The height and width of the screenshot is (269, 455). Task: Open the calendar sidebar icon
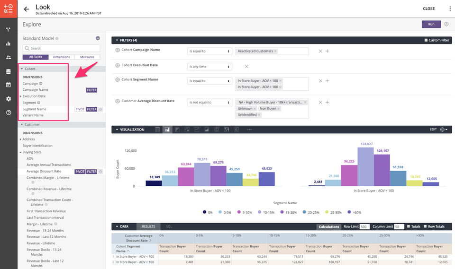(x=9, y=85)
